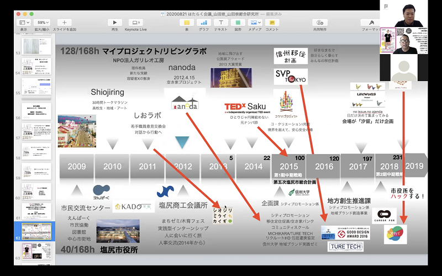This screenshot has width=442, height=276.
Task: Select slide 55 thumbnail
Action: pyautogui.click(x=36, y=88)
